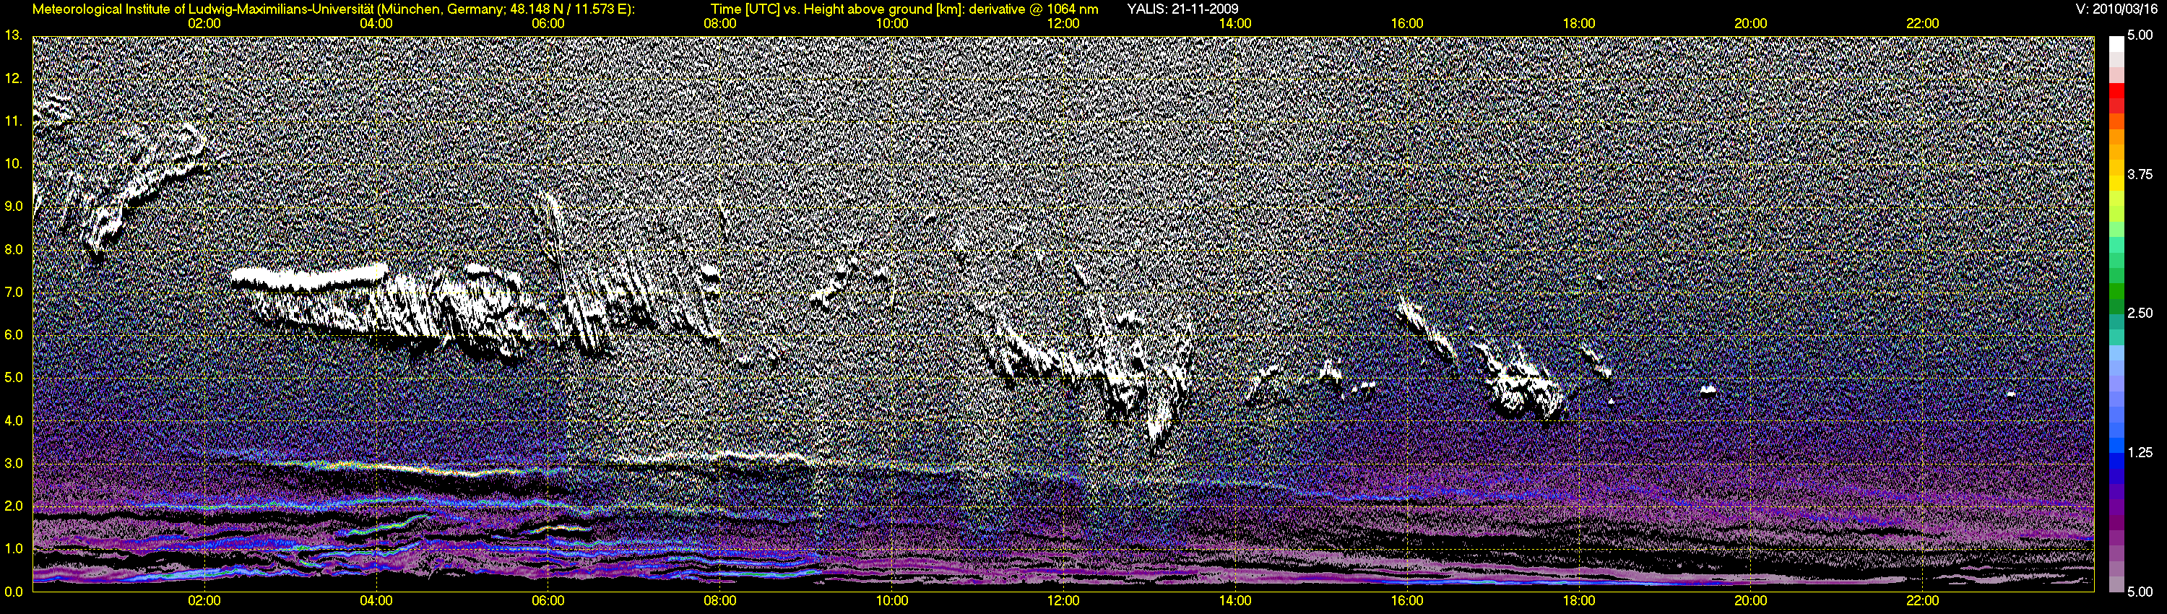Viewport: 2167px width, 614px height.
Task: Click the '13.' height axis label
Action: [12, 35]
